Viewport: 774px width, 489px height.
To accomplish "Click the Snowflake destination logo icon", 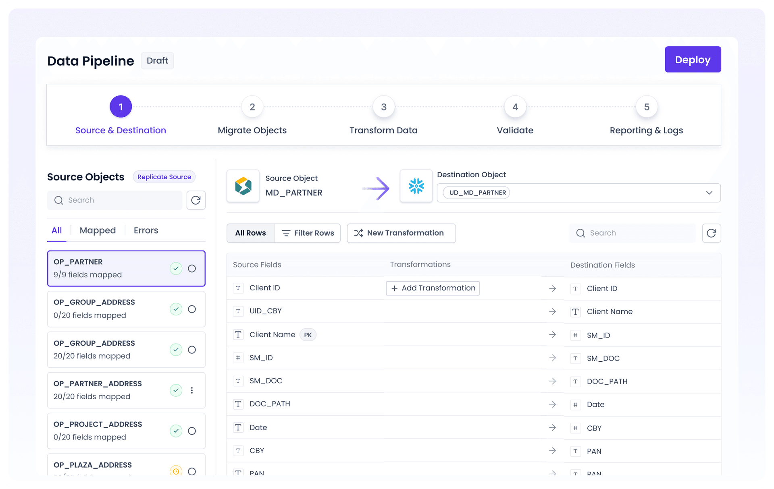I will 416,186.
